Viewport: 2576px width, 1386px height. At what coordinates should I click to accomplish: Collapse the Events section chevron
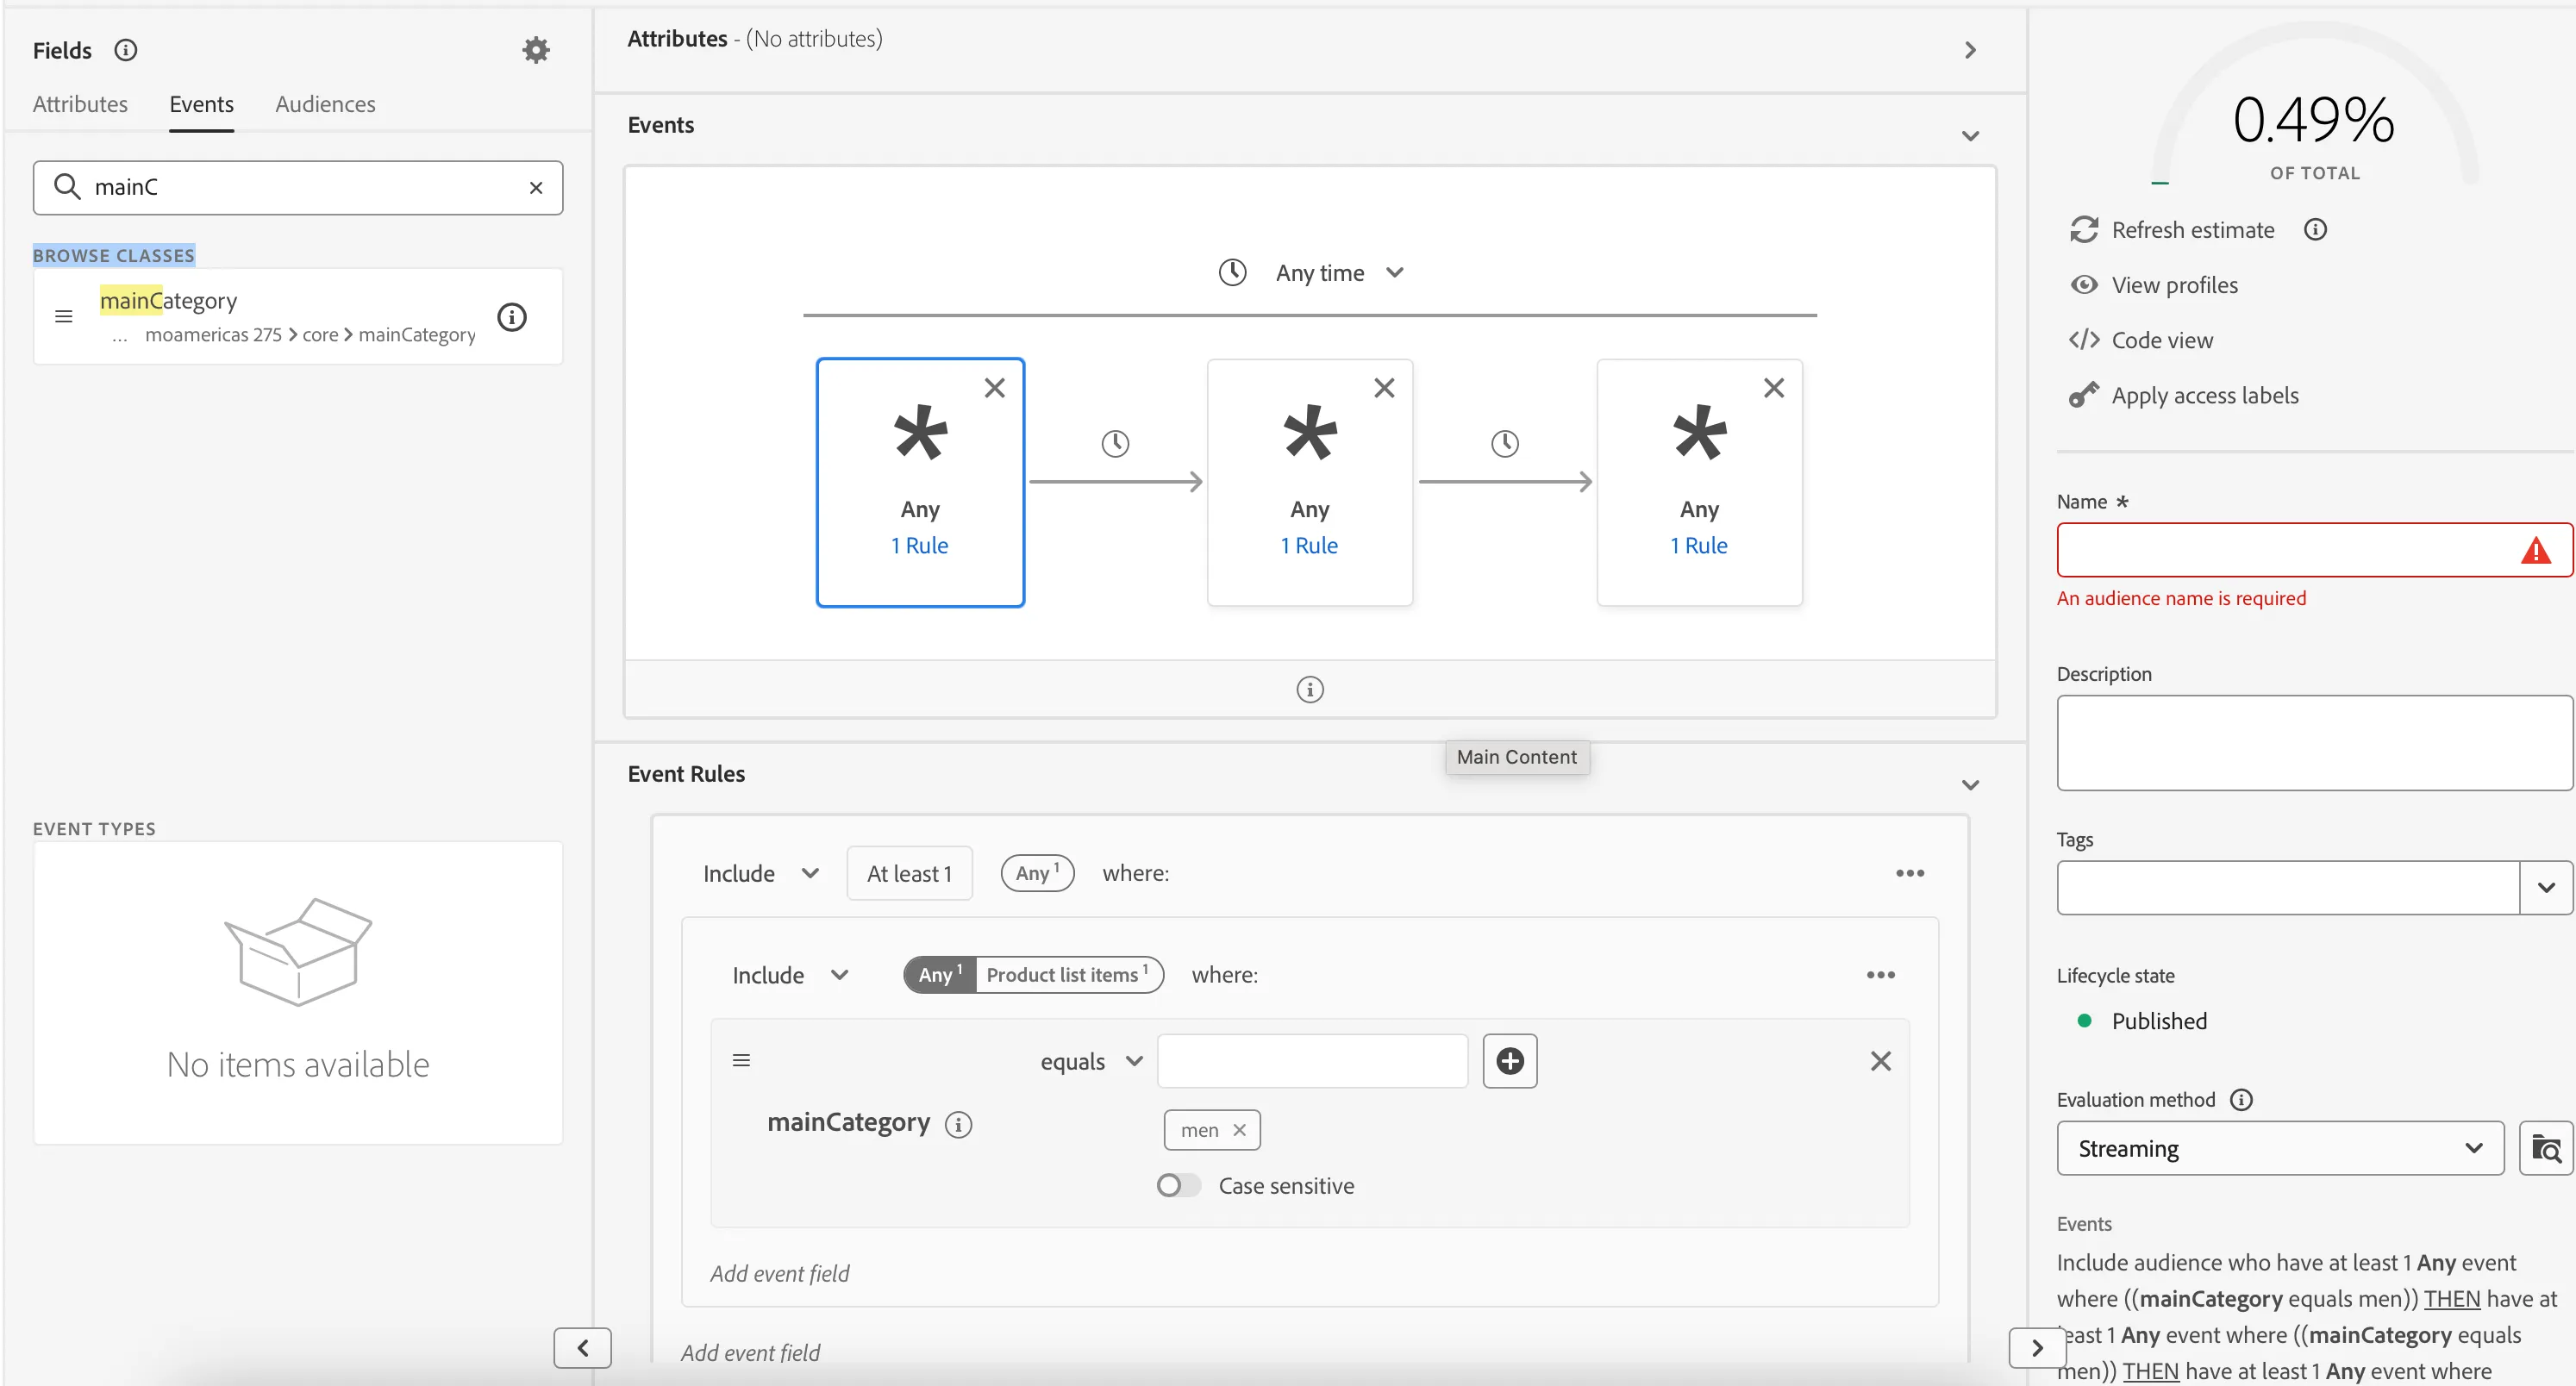1970,136
